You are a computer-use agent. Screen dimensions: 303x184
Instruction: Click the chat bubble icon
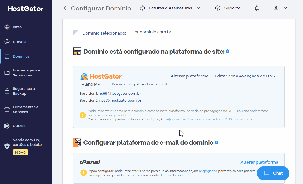267,173
